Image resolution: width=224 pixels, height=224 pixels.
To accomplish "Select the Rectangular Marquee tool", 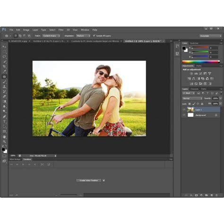I will click(4, 52).
